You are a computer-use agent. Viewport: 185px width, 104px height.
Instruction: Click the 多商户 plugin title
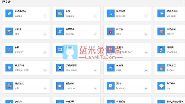pos(18,102)
